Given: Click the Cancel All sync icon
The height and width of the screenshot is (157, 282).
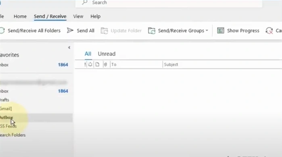Looking at the screenshot, I should [x=269, y=31].
